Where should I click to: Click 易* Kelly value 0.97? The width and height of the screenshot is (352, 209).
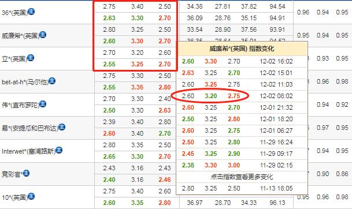pos(323,128)
